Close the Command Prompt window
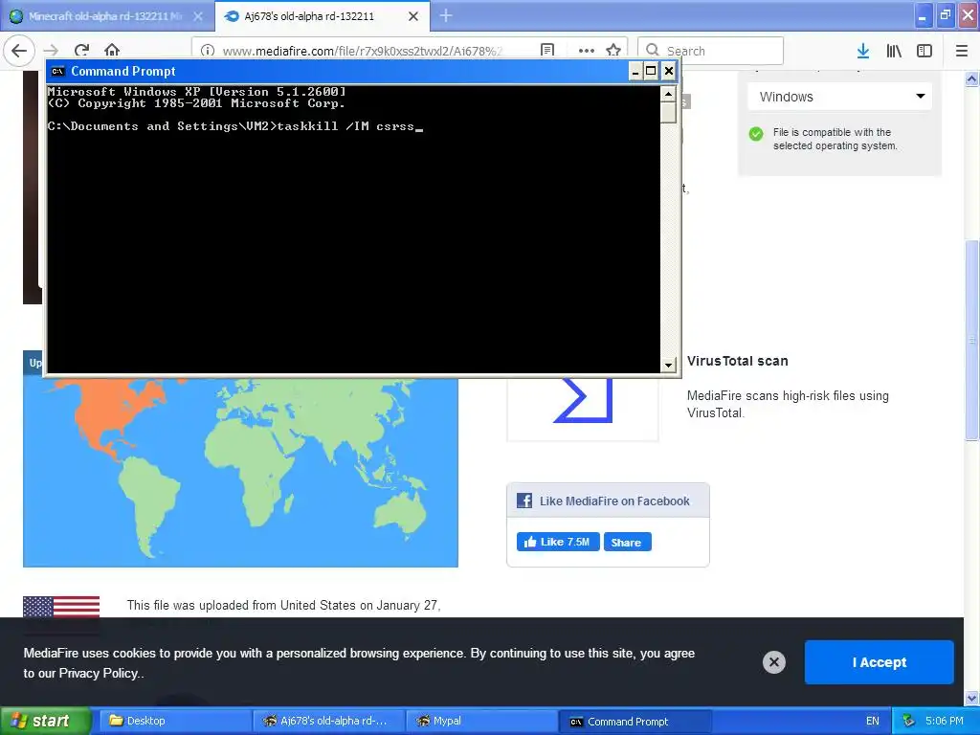The image size is (980, 735). coord(669,71)
